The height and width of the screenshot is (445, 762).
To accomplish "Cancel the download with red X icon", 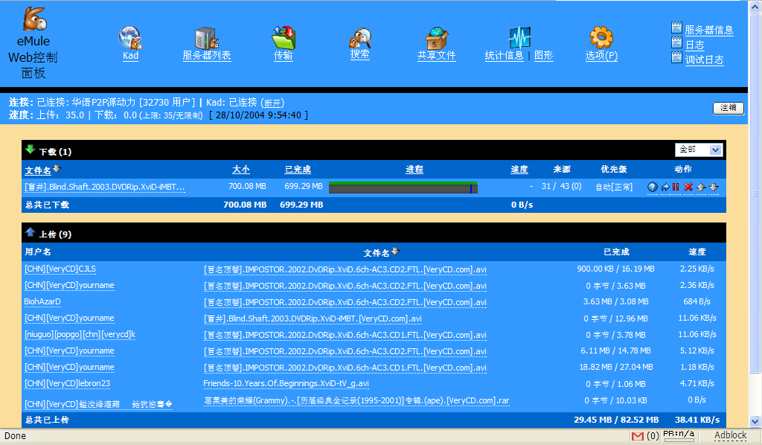I will [688, 187].
